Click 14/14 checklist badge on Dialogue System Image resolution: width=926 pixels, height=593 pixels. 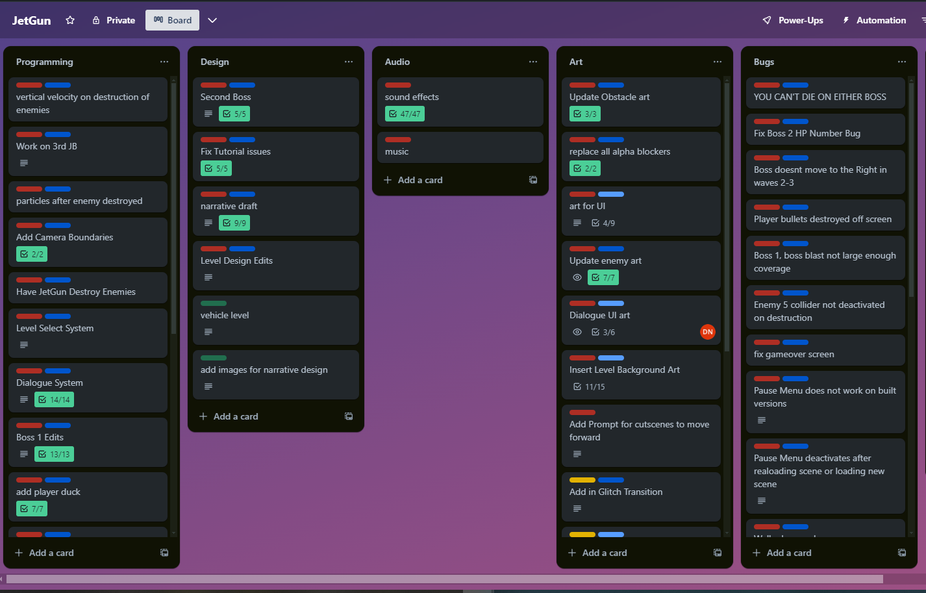[x=54, y=399]
